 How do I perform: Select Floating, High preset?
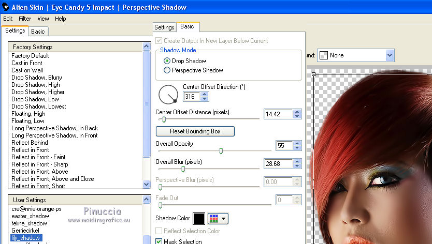click(x=28, y=114)
